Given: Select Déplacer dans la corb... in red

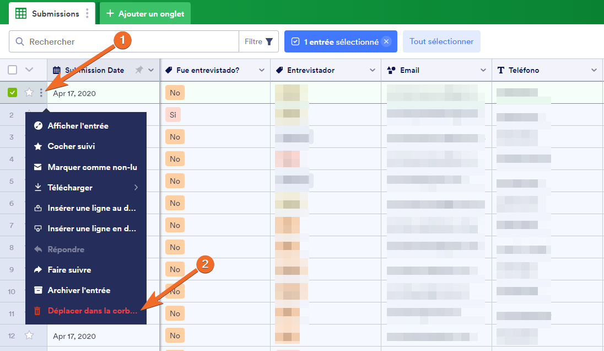Looking at the screenshot, I should click(x=86, y=311).
